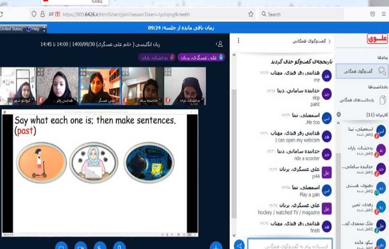Open the خدابنده webcam name dropdown
Image resolution: width=389 pixels, height=249 pixels.
click(x=148, y=101)
